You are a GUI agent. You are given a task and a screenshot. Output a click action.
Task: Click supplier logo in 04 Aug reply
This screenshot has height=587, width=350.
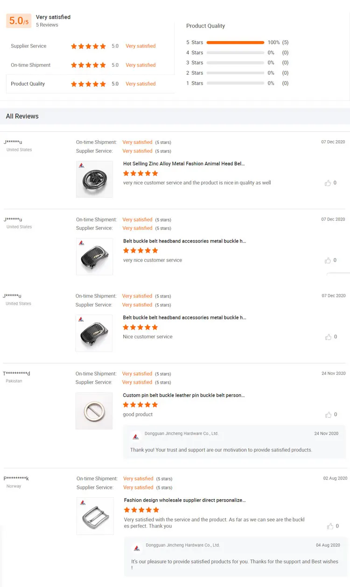pyautogui.click(x=137, y=548)
